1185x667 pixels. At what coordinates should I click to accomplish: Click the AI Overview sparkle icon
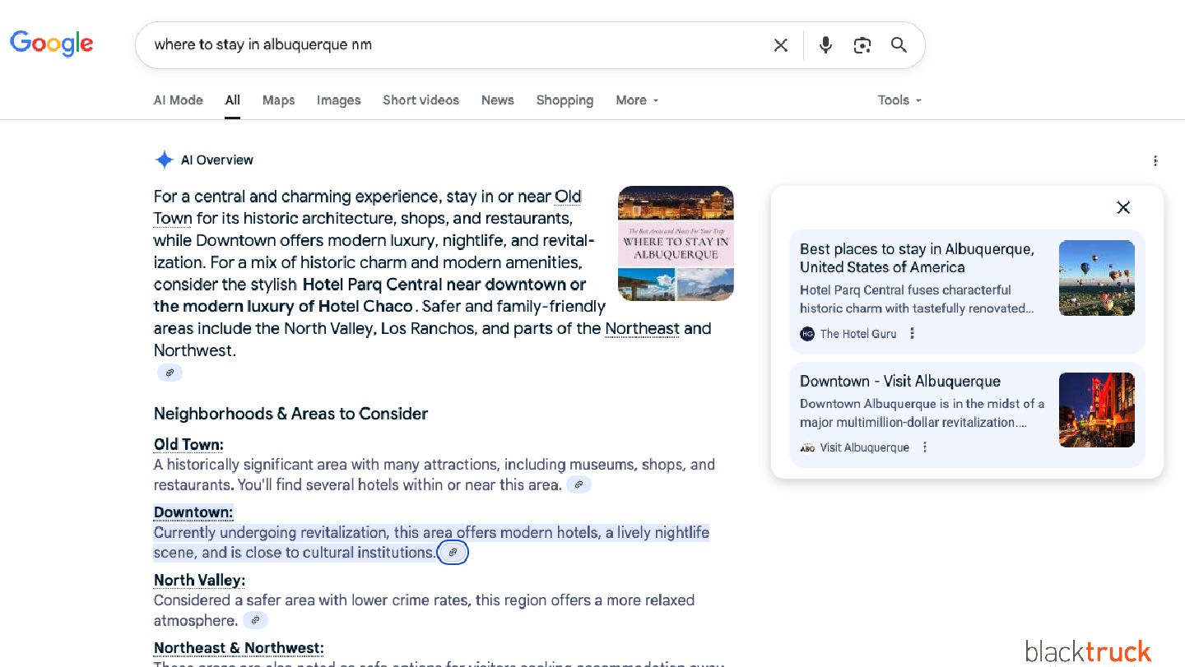click(165, 160)
